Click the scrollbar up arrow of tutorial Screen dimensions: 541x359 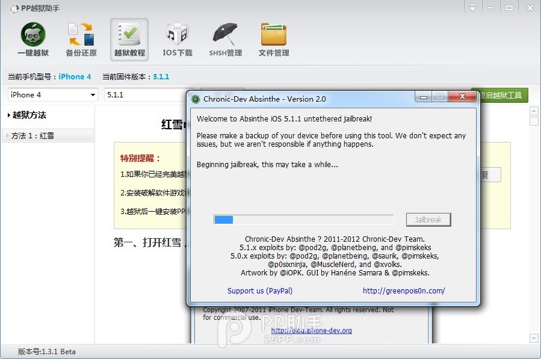(x=534, y=111)
